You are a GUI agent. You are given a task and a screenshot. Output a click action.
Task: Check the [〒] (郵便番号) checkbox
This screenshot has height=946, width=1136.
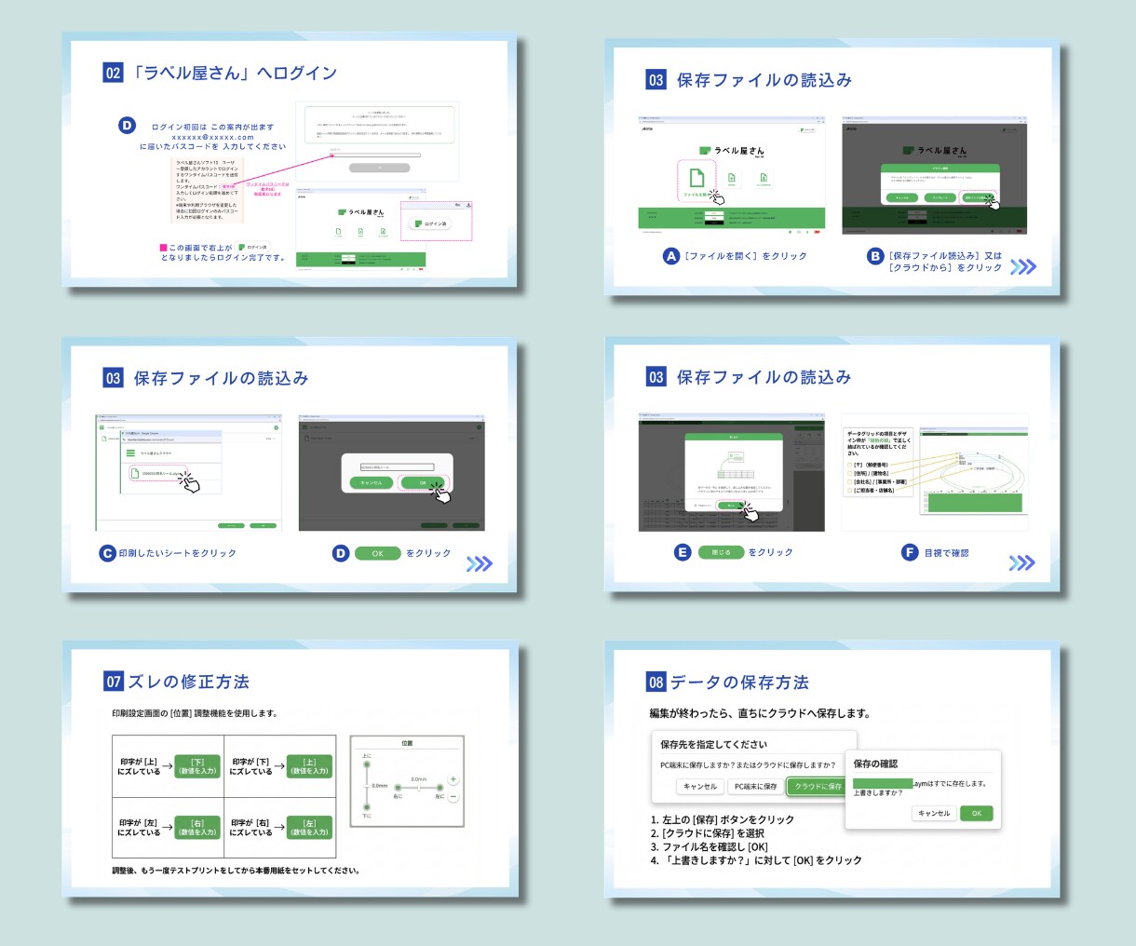(850, 465)
